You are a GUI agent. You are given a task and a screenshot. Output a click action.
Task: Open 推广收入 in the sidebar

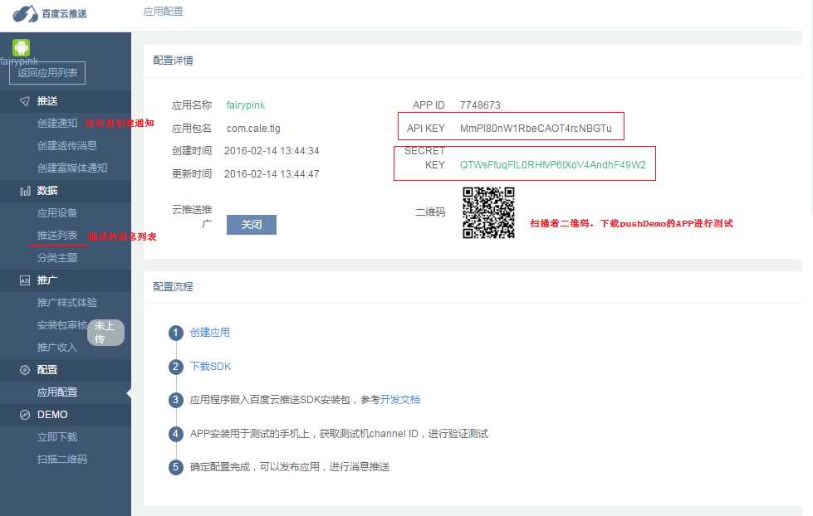pyautogui.click(x=57, y=347)
